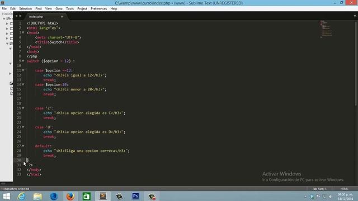Screen dimensions: 358x201
Task: Fold the default block at line 27
Action: click(23, 146)
